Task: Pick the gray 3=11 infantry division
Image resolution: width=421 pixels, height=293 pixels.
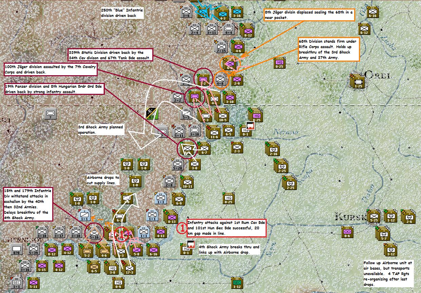Action: [x=212, y=29]
